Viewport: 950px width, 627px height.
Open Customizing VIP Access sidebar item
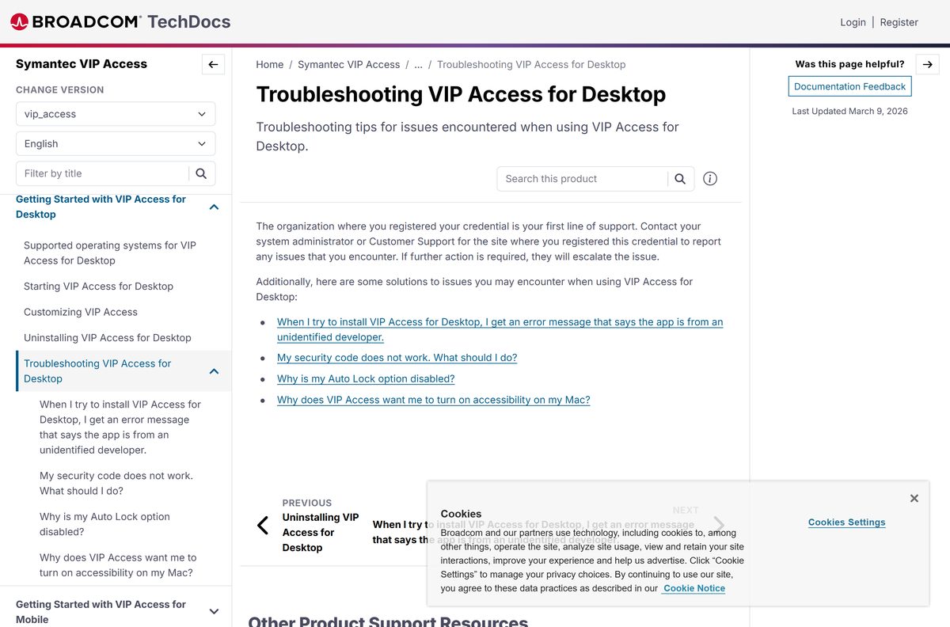point(81,312)
